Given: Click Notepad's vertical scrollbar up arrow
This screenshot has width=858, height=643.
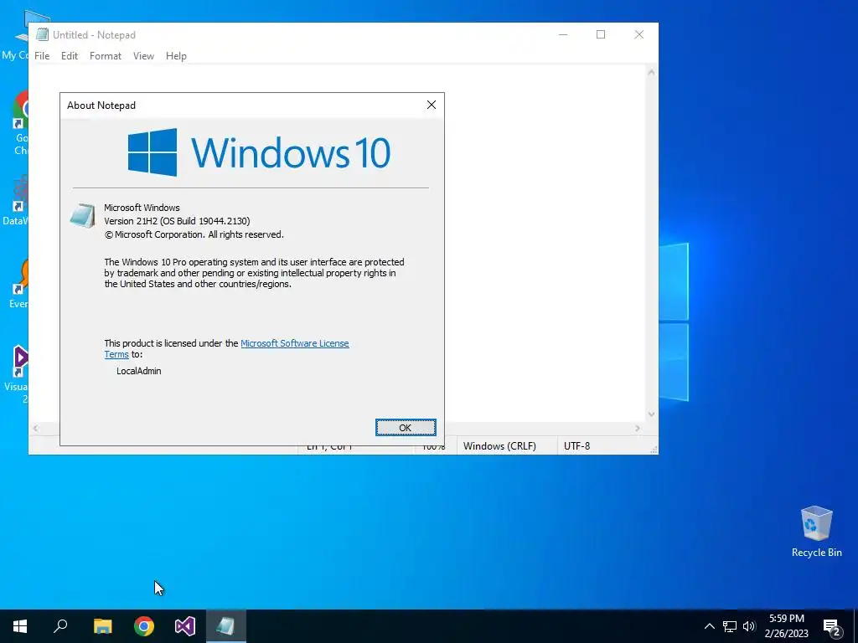Looking at the screenshot, I should (x=651, y=72).
